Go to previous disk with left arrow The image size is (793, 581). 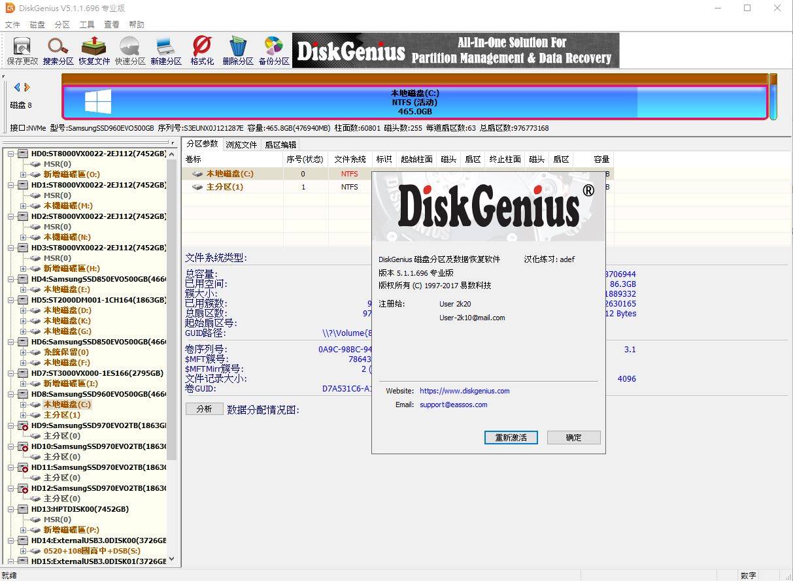[17, 87]
